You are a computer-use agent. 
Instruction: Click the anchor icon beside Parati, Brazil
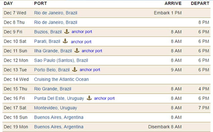pyautogui.click(x=65, y=41)
